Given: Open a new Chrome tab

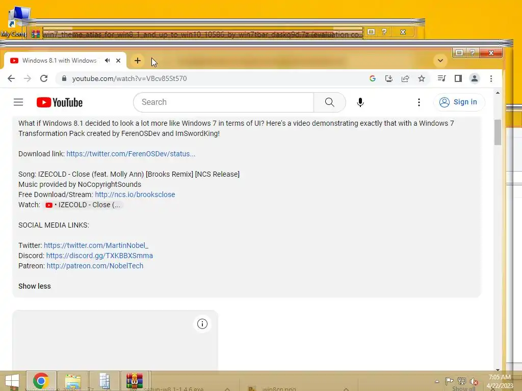Looking at the screenshot, I should (x=138, y=61).
